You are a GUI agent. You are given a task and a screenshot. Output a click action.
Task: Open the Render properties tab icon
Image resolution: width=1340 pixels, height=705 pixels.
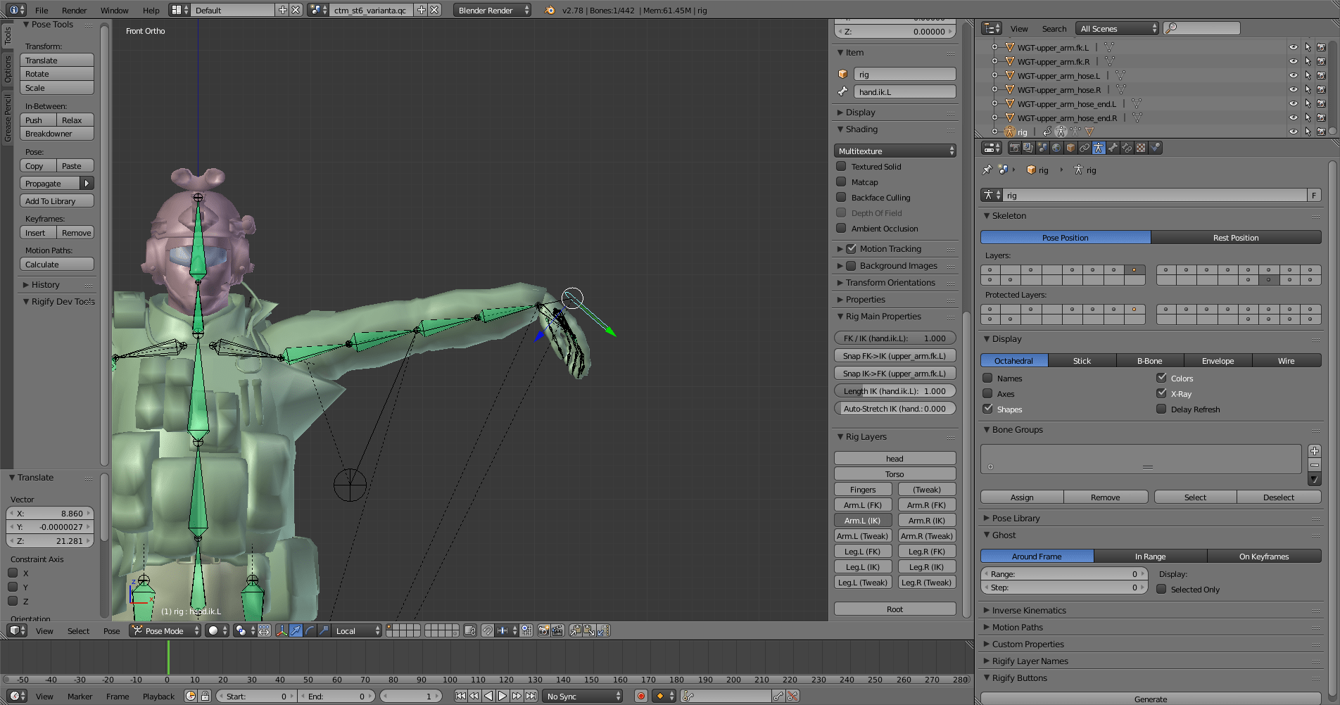click(1014, 148)
